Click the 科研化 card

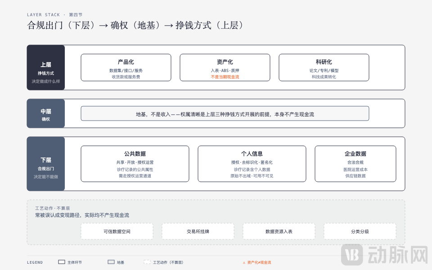click(x=324, y=67)
